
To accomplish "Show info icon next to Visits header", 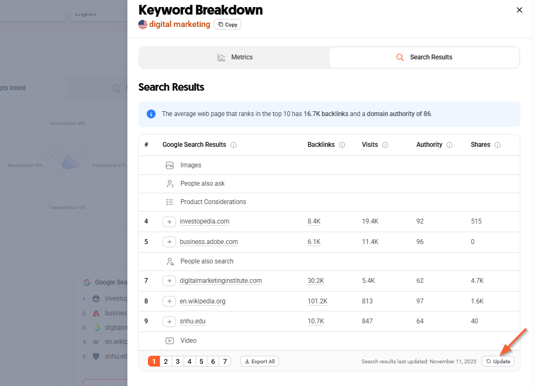I will [x=385, y=145].
